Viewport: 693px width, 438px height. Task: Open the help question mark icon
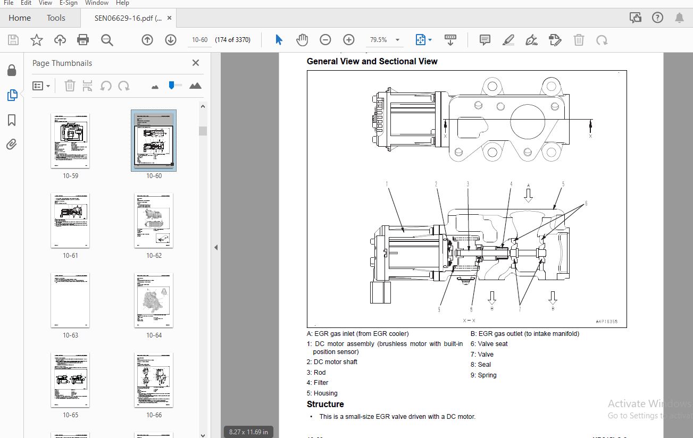point(657,18)
